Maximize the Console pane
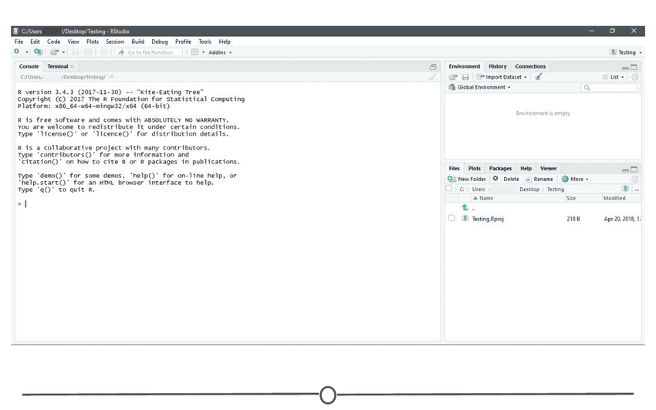This screenshot has height=410, width=656. [x=433, y=67]
